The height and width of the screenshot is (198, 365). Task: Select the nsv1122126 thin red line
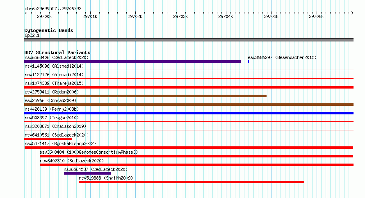[x=189, y=78]
